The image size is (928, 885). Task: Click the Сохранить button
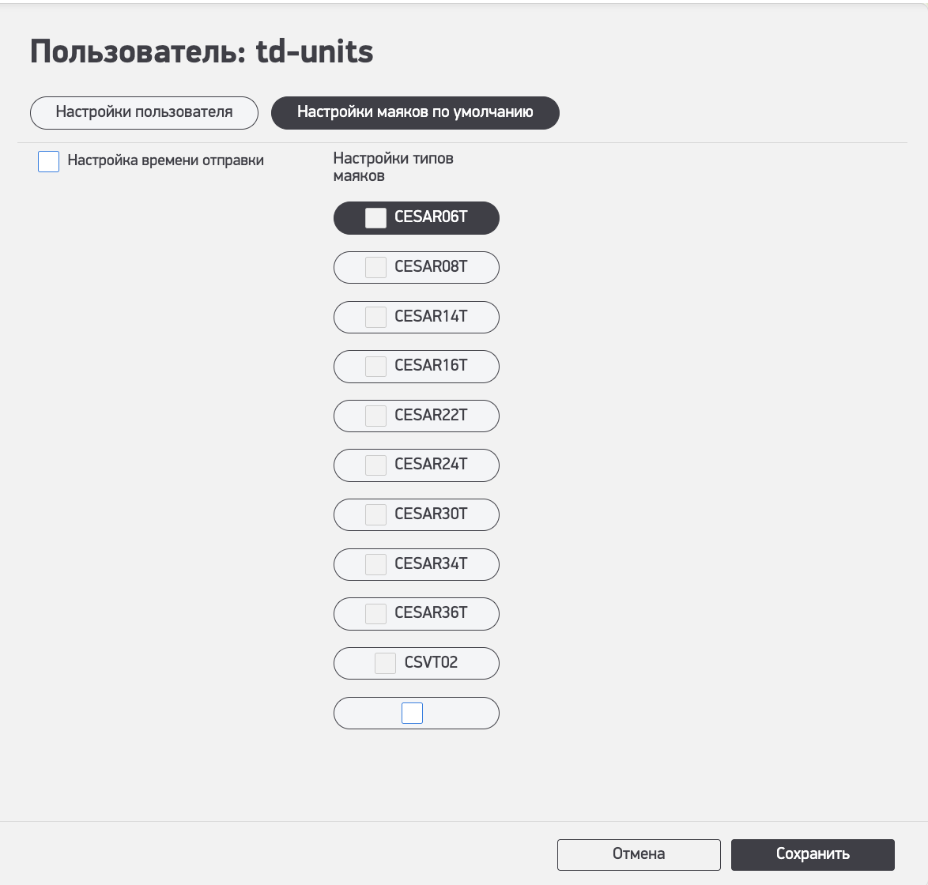pos(812,854)
